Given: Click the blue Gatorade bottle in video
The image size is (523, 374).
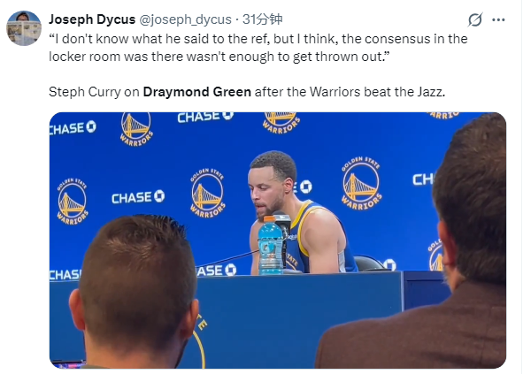Looking at the screenshot, I should point(270,246).
